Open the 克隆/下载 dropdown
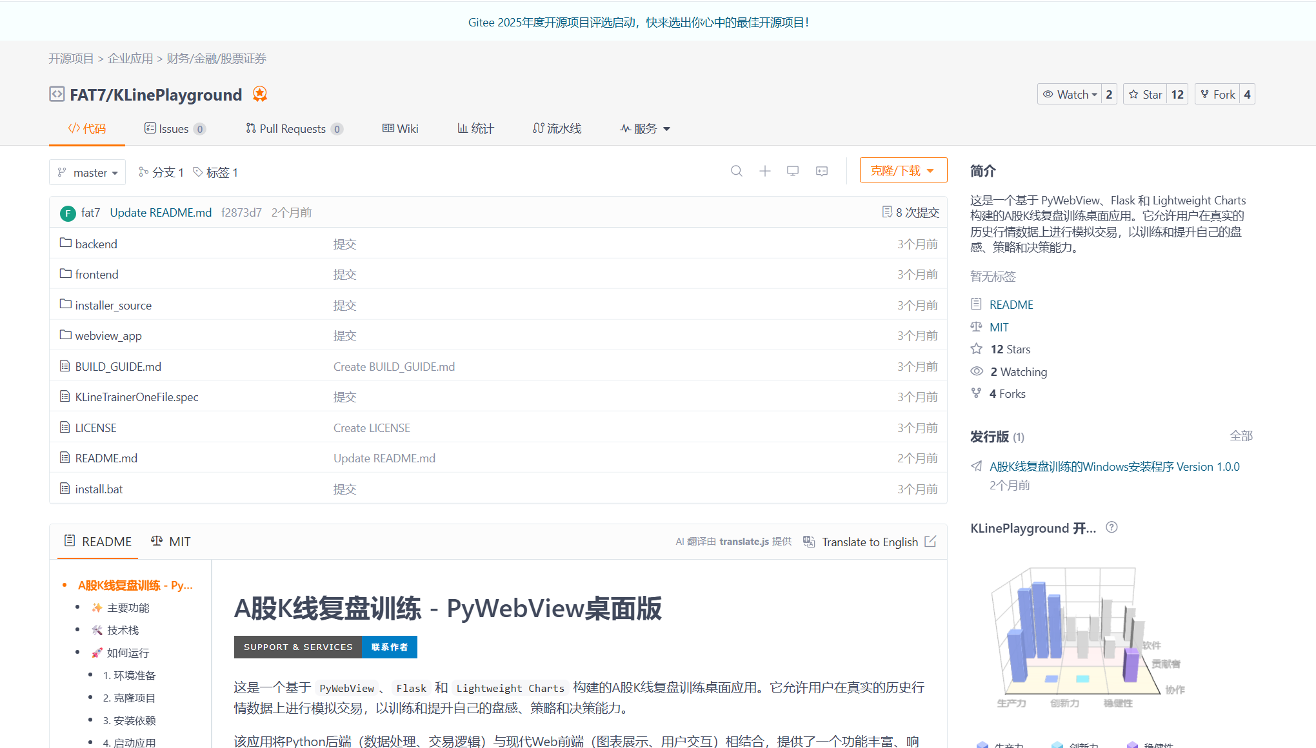This screenshot has height=748, width=1316. click(902, 170)
